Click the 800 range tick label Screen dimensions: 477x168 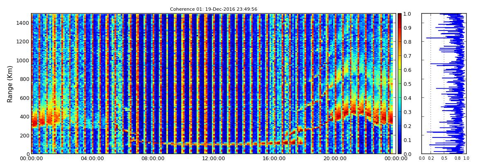[25, 79]
